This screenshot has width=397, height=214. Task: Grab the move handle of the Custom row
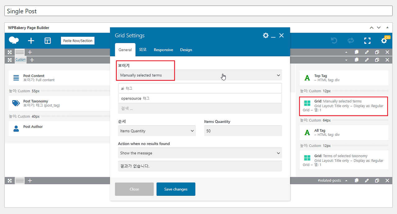10,60
